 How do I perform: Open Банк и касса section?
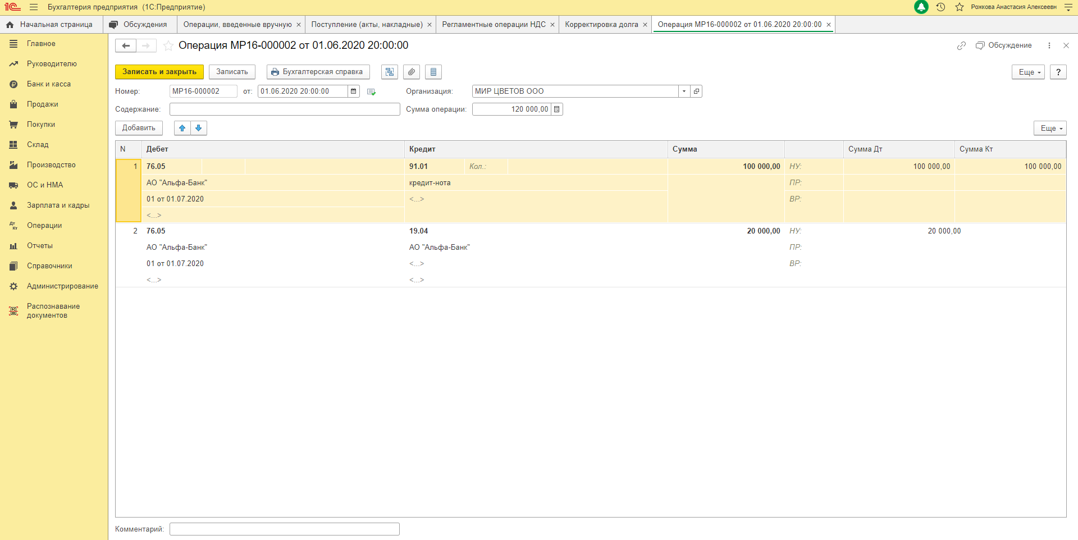click(54, 84)
